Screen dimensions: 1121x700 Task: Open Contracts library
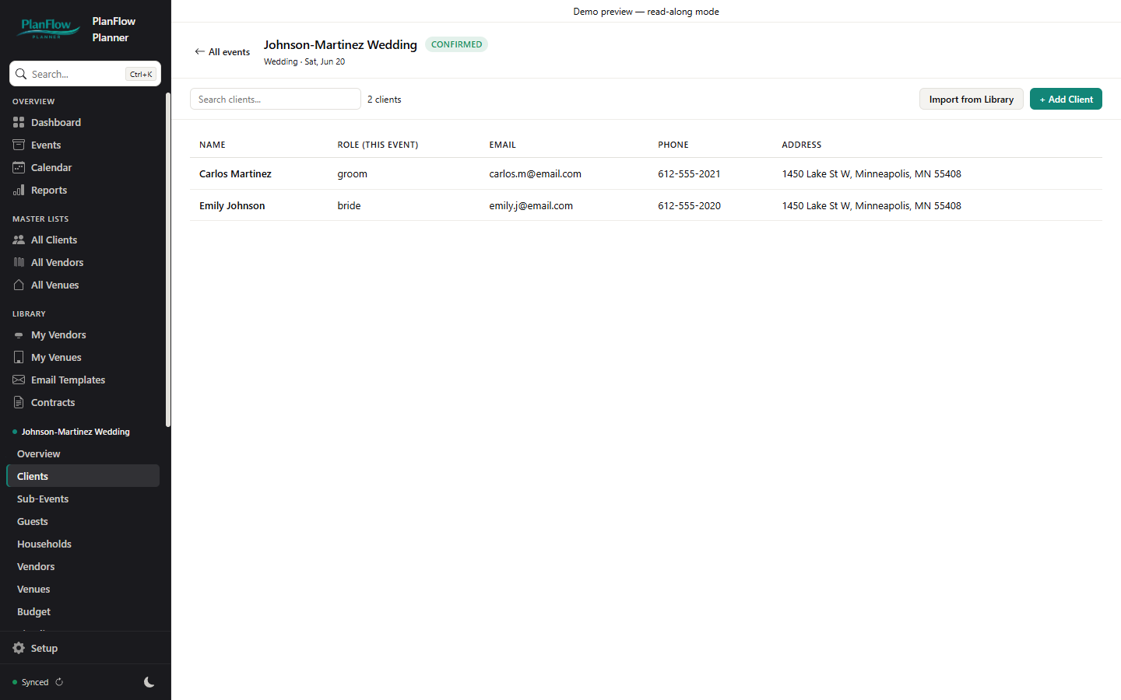[x=83, y=402]
